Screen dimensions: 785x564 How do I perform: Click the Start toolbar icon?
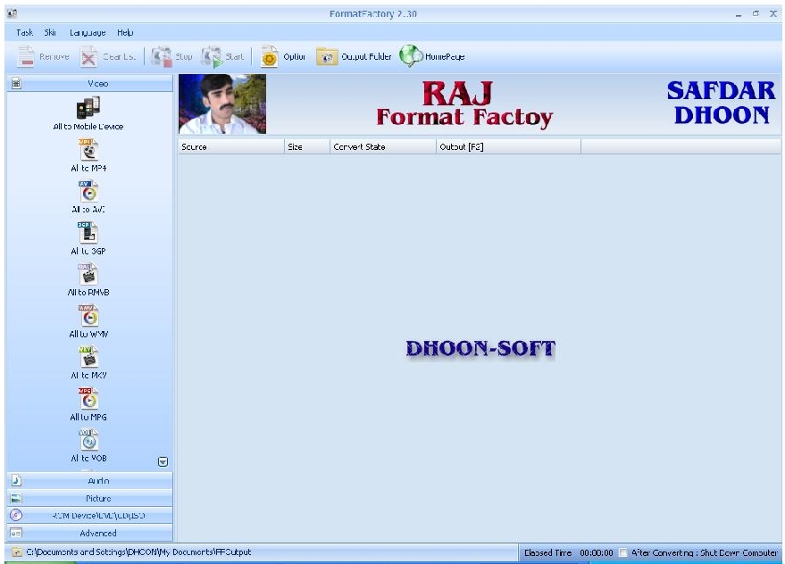pyautogui.click(x=212, y=56)
